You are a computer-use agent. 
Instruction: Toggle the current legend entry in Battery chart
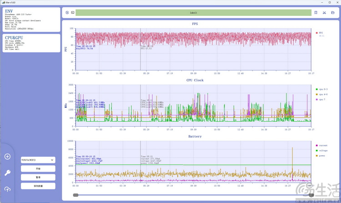(321, 145)
